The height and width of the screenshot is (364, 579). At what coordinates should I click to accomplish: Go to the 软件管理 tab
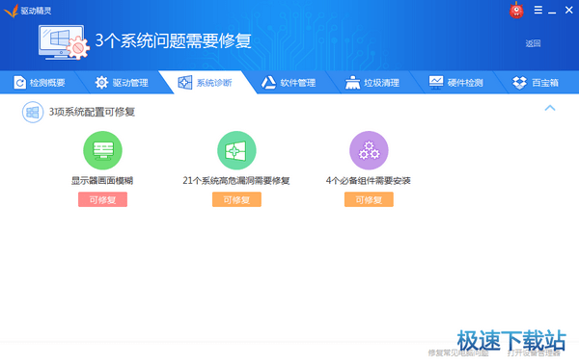(289, 83)
